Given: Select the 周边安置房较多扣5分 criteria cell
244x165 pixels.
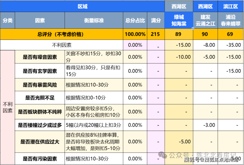Looking at the screenshot, I should (94, 112).
